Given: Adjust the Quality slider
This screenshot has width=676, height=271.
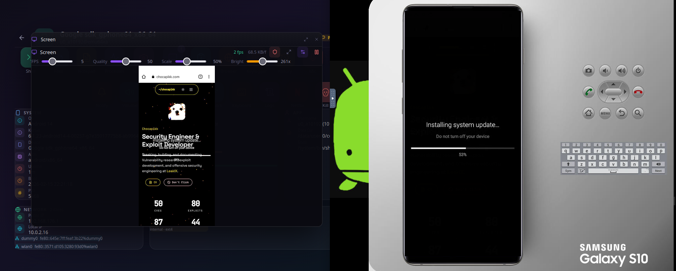Looking at the screenshot, I should (126, 61).
